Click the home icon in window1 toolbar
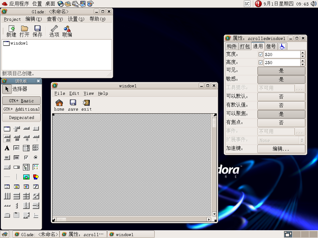Image resolution: width=318 pixels, height=238 pixels. (x=59, y=103)
